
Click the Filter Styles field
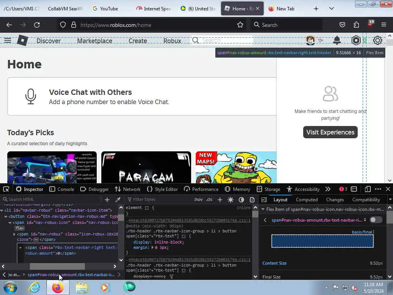(159, 199)
